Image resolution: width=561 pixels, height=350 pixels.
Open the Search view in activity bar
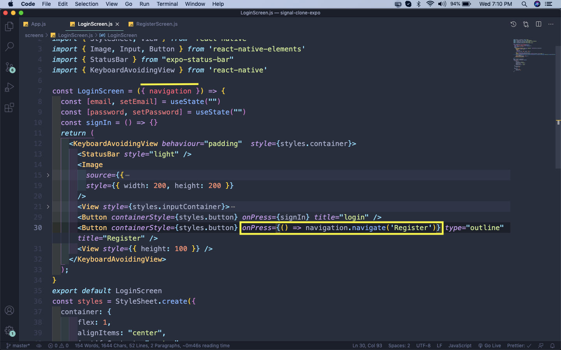tap(9, 47)
